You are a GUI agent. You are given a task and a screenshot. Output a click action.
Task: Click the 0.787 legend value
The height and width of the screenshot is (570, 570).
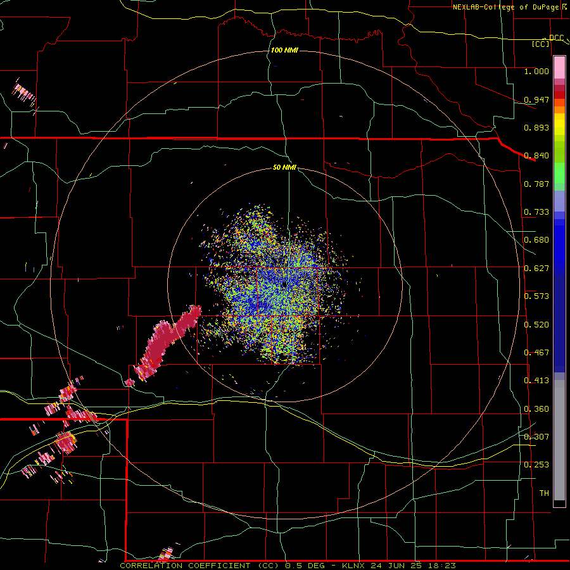(536, 184)
